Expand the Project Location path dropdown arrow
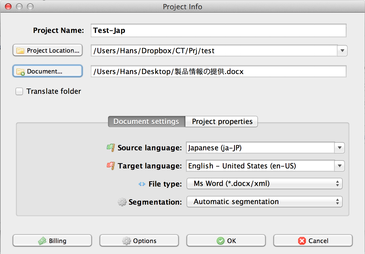 342,51
